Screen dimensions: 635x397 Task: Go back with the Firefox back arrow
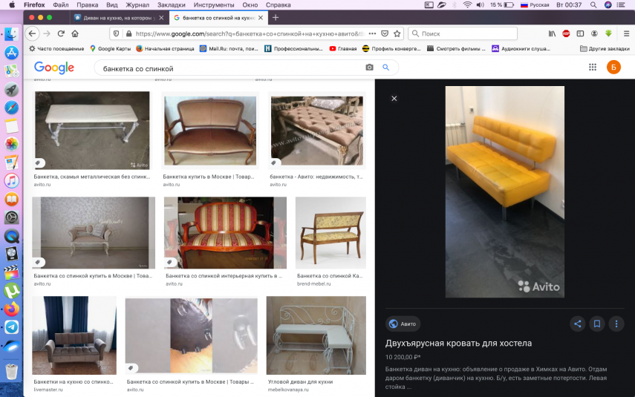[33, 33]
